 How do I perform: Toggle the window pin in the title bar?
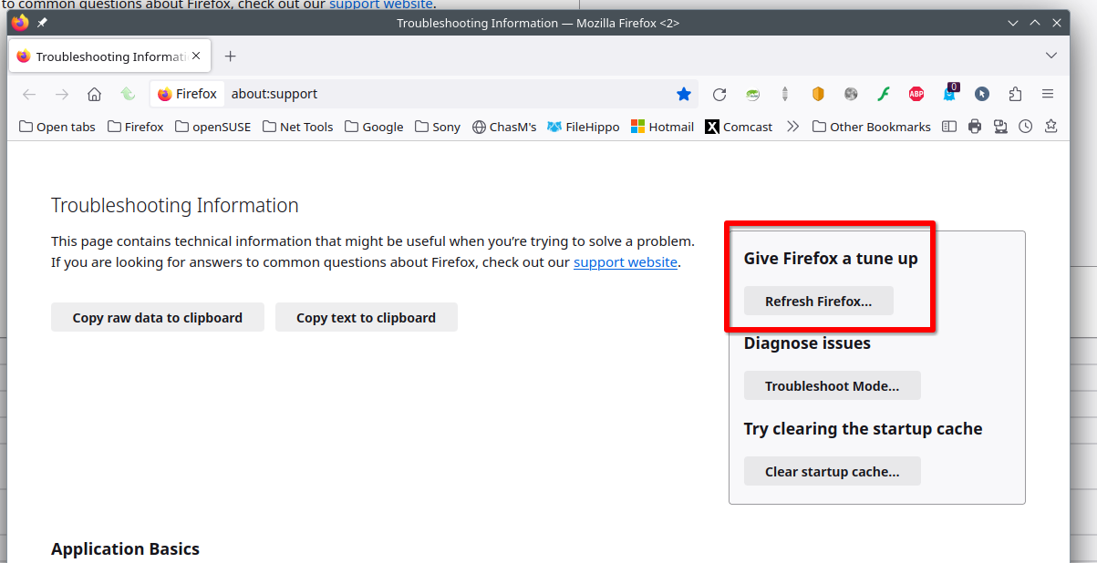coord(42,23)
